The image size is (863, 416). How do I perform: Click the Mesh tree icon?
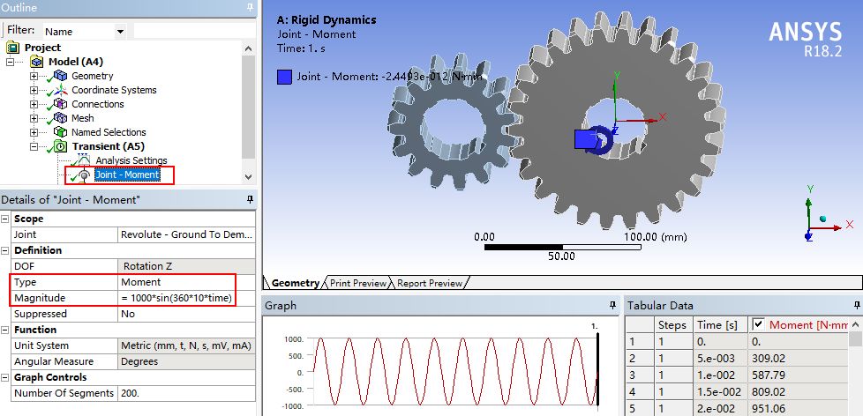tap(61, 118)
